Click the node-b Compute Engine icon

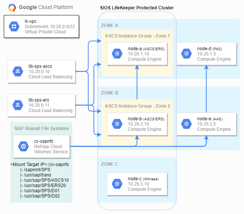tap(117, 124)
